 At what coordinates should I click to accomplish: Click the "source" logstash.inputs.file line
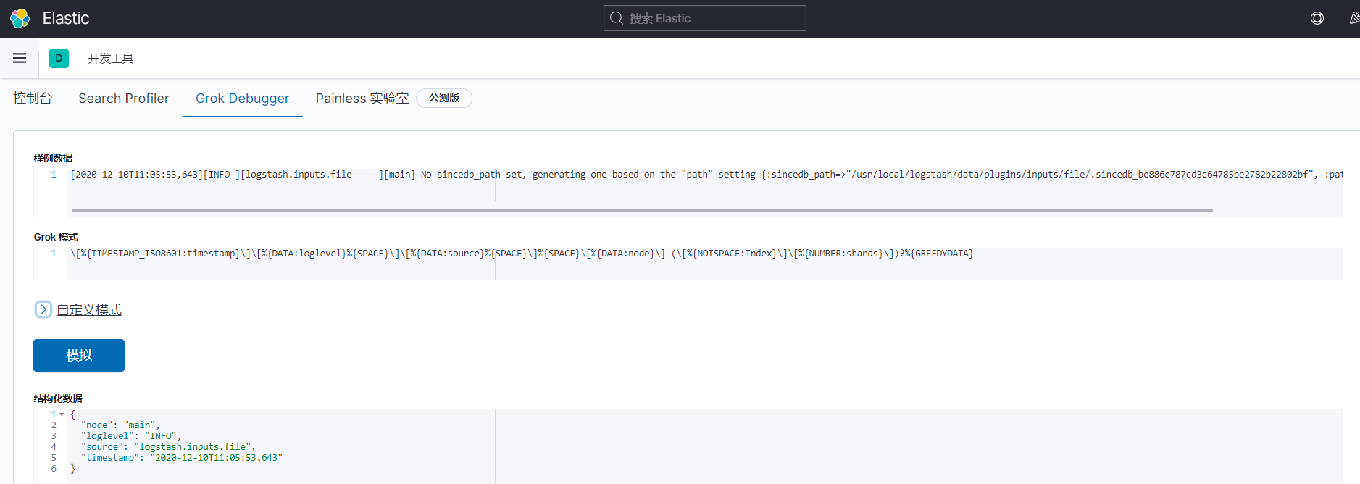[x=168, y=447]
